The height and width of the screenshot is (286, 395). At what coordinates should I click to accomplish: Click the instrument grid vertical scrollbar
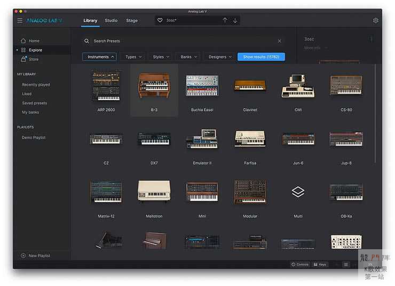[375, 113]
